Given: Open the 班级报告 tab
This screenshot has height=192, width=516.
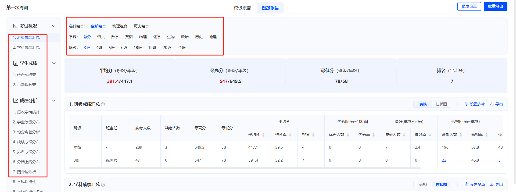Looking at the screenshot, I should (270, 8).
